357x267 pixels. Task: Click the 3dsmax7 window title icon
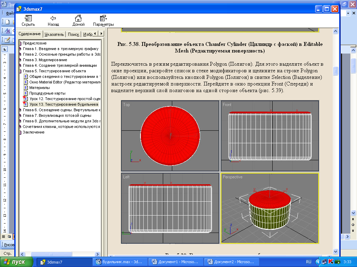click(19, 9)
